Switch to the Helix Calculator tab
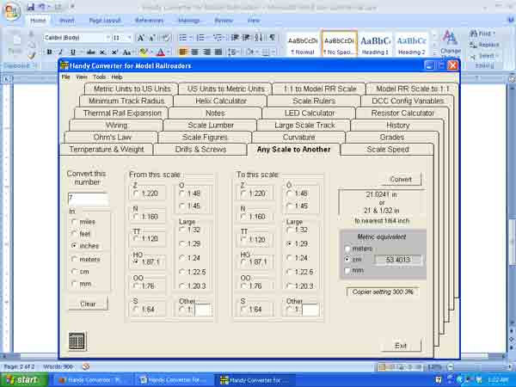516x387 pixels. (221, 101)
